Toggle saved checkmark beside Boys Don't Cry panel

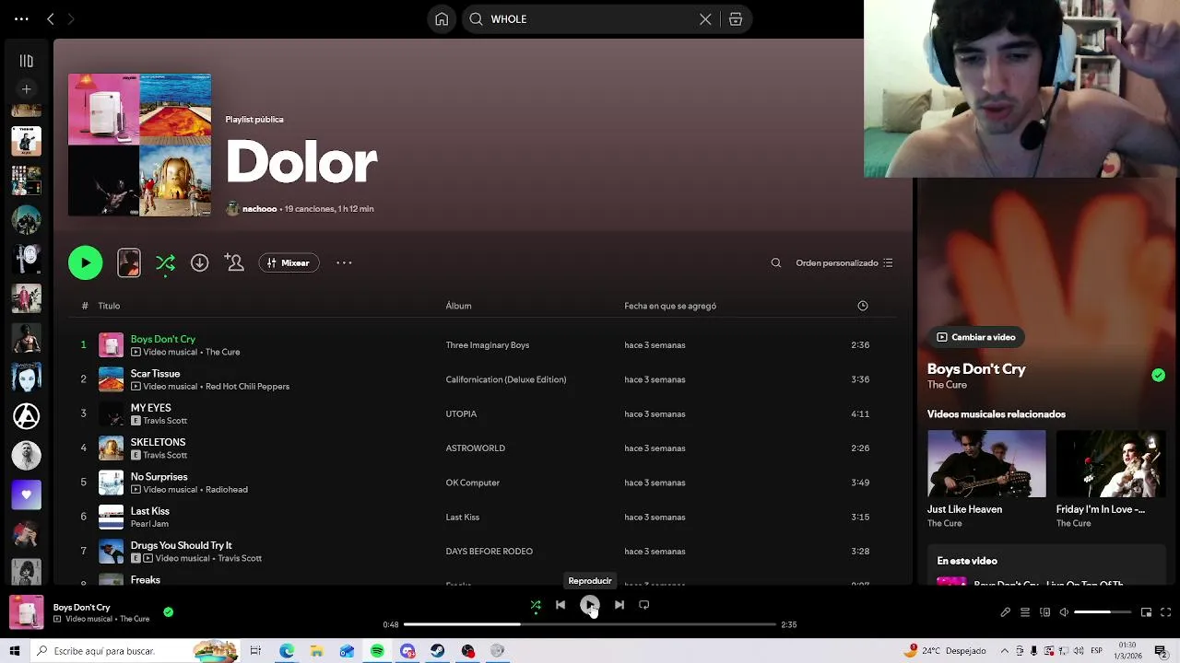[x=1158, y=375]
